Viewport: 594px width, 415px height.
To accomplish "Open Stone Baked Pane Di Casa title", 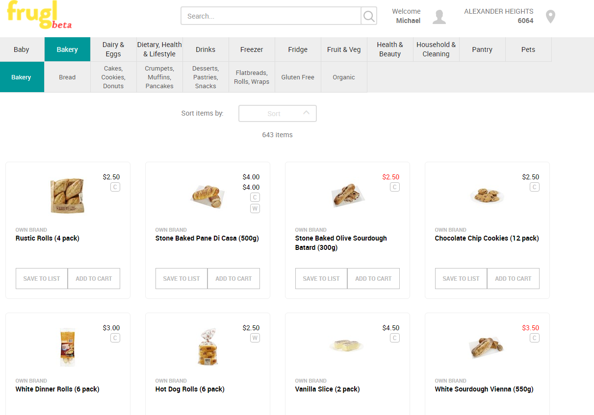I will click(207, 239).
